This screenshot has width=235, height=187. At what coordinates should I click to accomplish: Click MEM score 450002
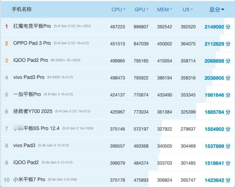pyautogui.click(x=164, y=44)
